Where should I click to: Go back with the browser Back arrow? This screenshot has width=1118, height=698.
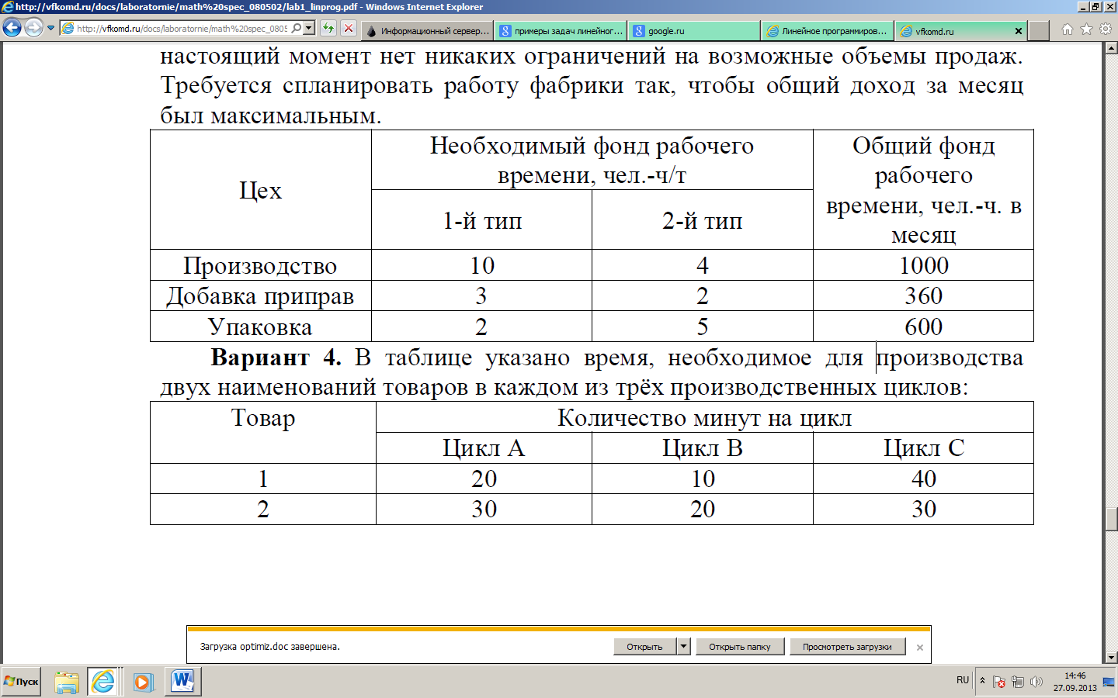coord(12,29)
